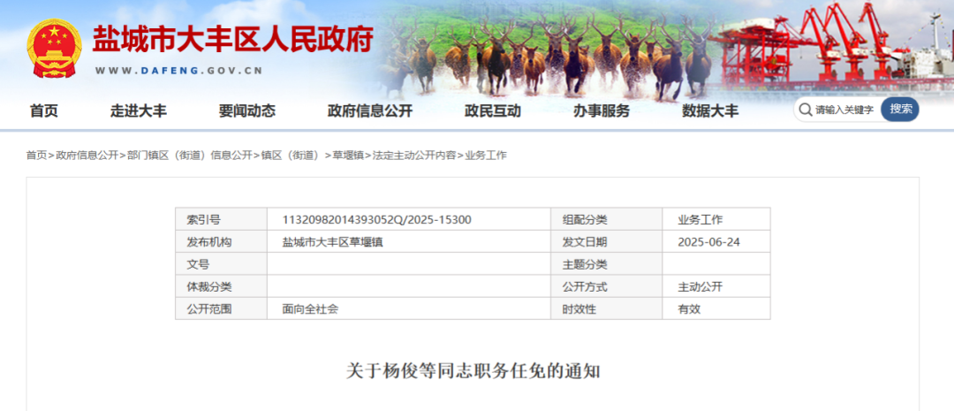Click the 发布机构 label cell

pos(222,241)
